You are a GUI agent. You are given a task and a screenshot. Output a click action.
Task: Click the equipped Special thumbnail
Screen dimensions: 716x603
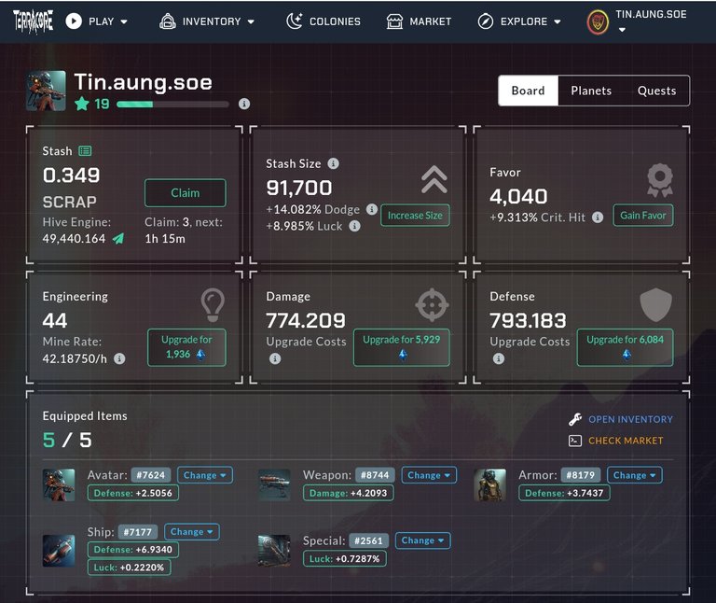(274, 551)
